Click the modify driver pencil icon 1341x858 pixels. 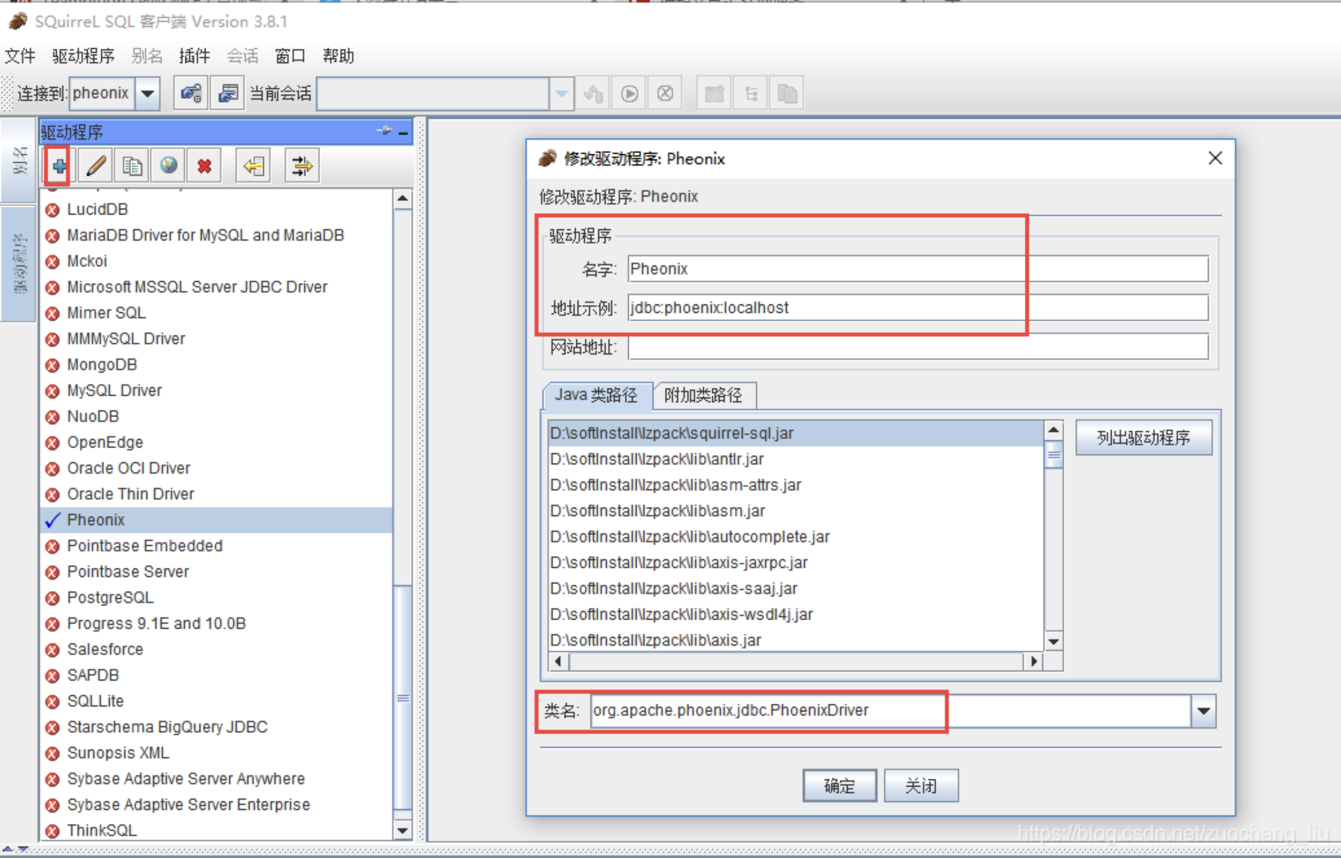pyautogui.click(x=96, y=166)
